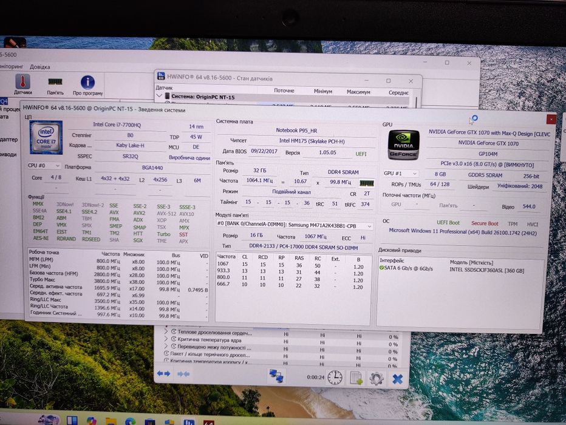Screen dimensions: 566x425
Task: Minimize the HWiNFO sensors status window
Action: point(366,80)
